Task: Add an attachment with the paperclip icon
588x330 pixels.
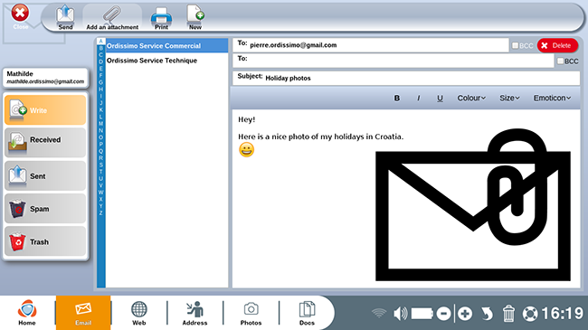Action: (112, 17)
